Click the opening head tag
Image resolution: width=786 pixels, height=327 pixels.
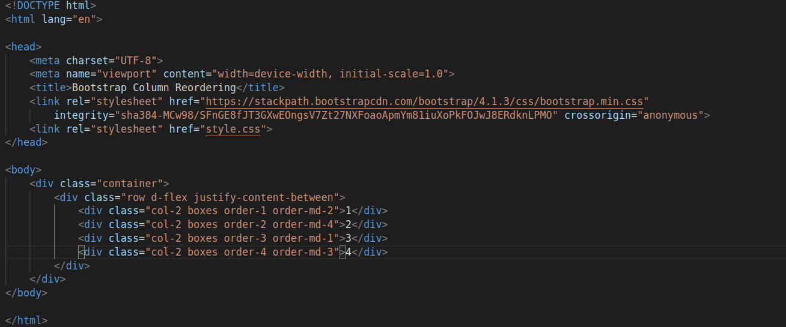click(x=23, y=46)
